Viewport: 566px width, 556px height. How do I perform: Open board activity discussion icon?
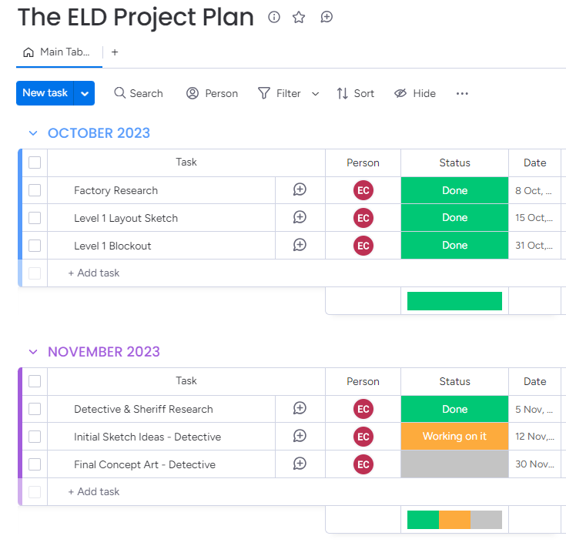[x=327, y=17]
